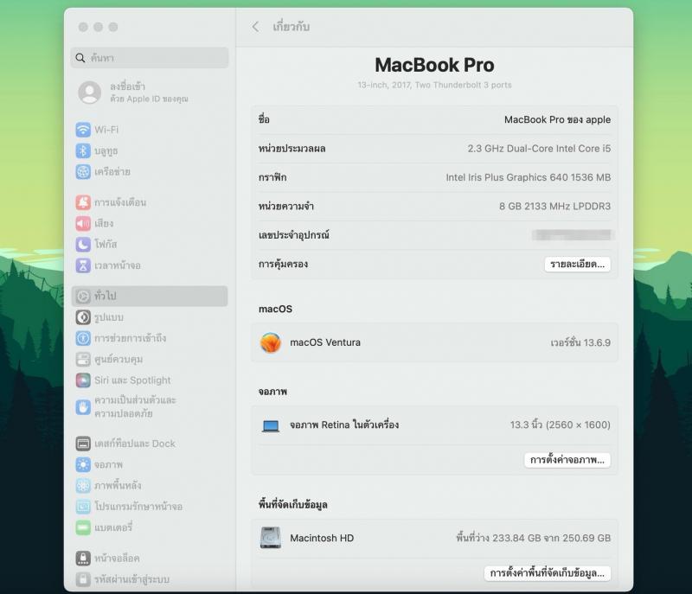Image resolution: width=692 pixels, height=594 pixels.
Task: Open Siri และ Spotlight icon
Action: click(x=83, y=380)
